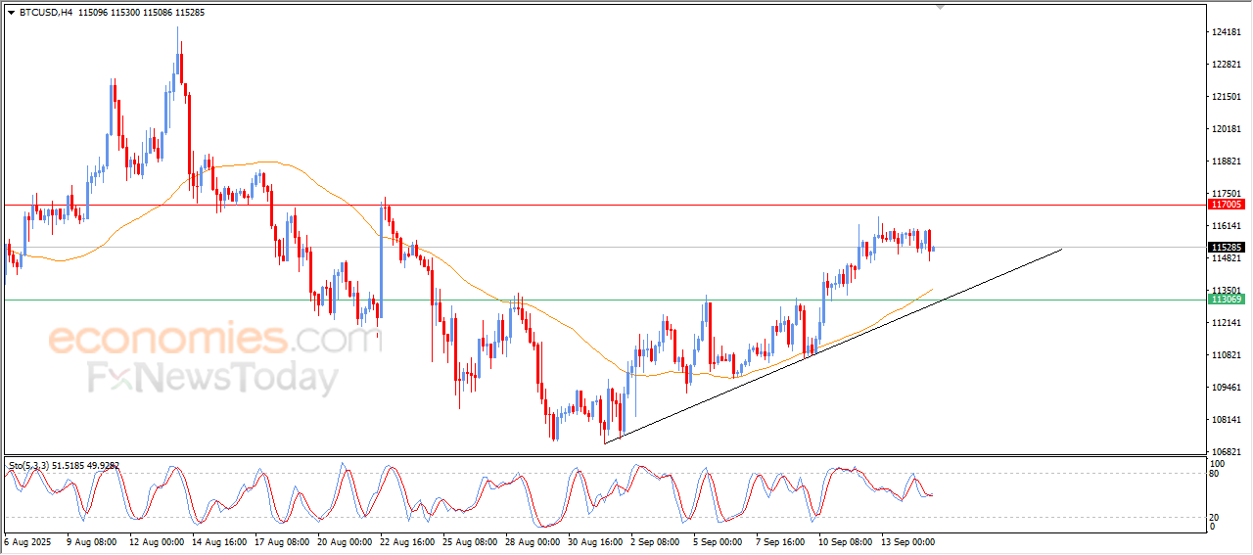
Task: Click the 2 Sep 08:00 time label
Action: coord(657,540)
